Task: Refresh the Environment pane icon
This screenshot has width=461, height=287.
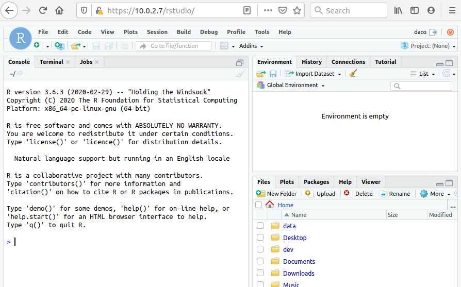Action: (446, 74)
